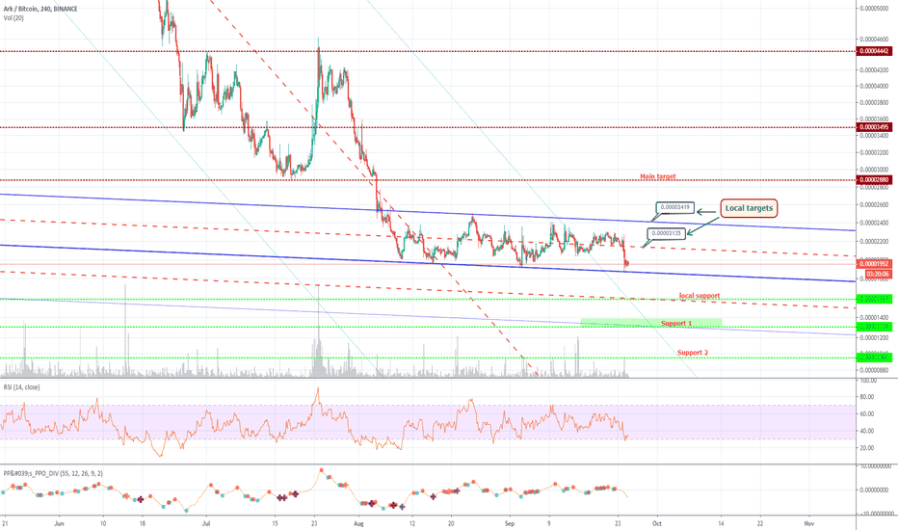Click the "Sep" date axis label
Viewport: 898px width, 530px height.
510,523
